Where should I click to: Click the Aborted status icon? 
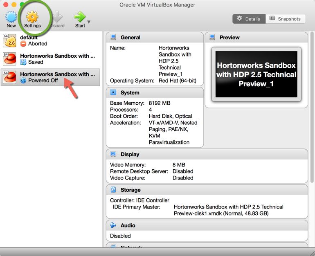pyautogui.click(x=23, y=44)
